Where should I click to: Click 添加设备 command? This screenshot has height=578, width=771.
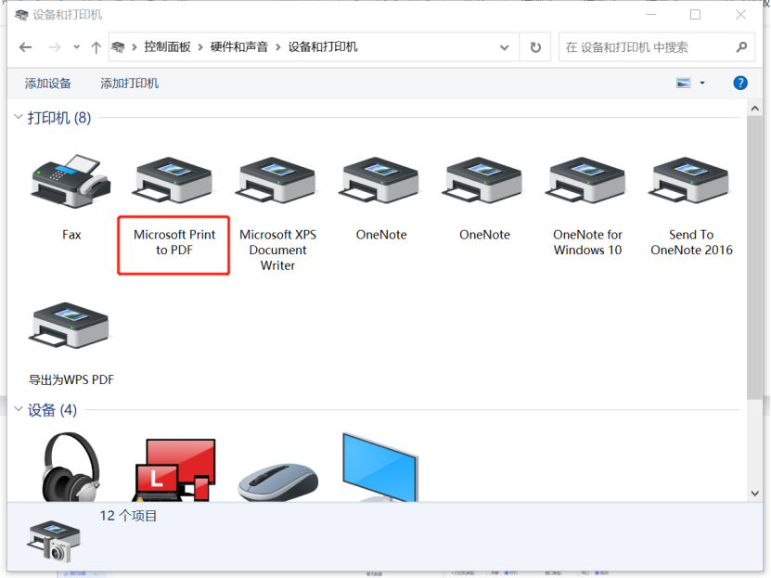48,83
